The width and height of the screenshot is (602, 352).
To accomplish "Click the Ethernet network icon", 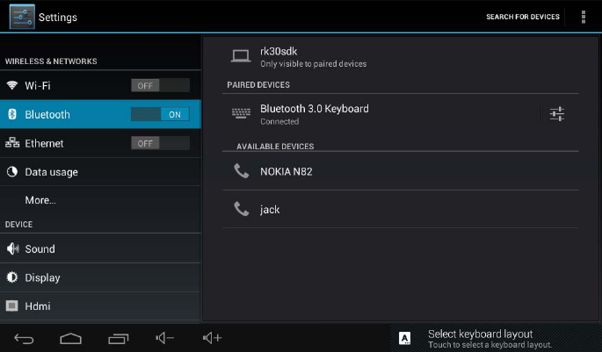I will [x=12, y=142].
